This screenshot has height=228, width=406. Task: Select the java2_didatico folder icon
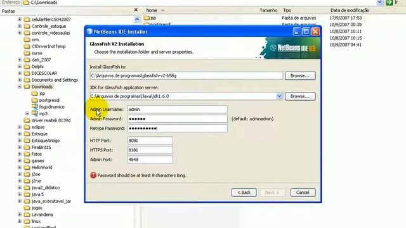coord(27,187)
